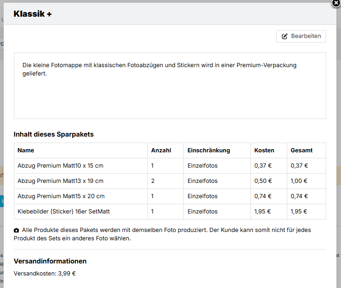
Task: Click the Versandkosten: 3,99 € line
Action: coord(44,274)
